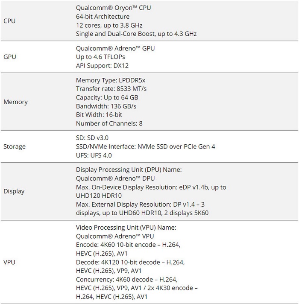This screenshot has width=299, height=304.
Task: Click the Memory row label
Action: click(15, 102)
